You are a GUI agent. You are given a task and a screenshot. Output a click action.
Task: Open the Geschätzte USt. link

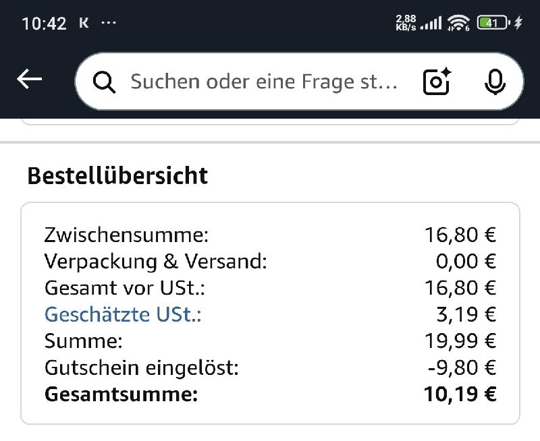(x=123, y=314)
